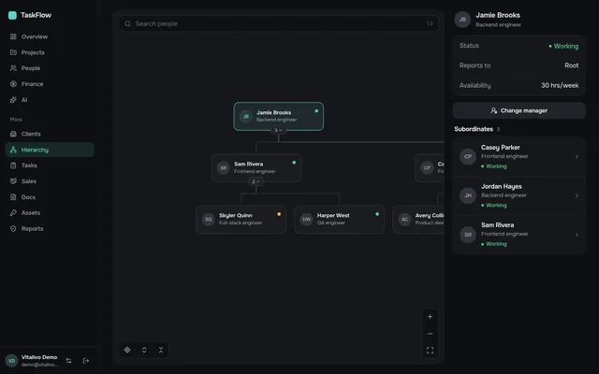The height and width of the screenshot is (374, 599).
Task: Zoom in with the plus button
Action: tap(430, 317)
